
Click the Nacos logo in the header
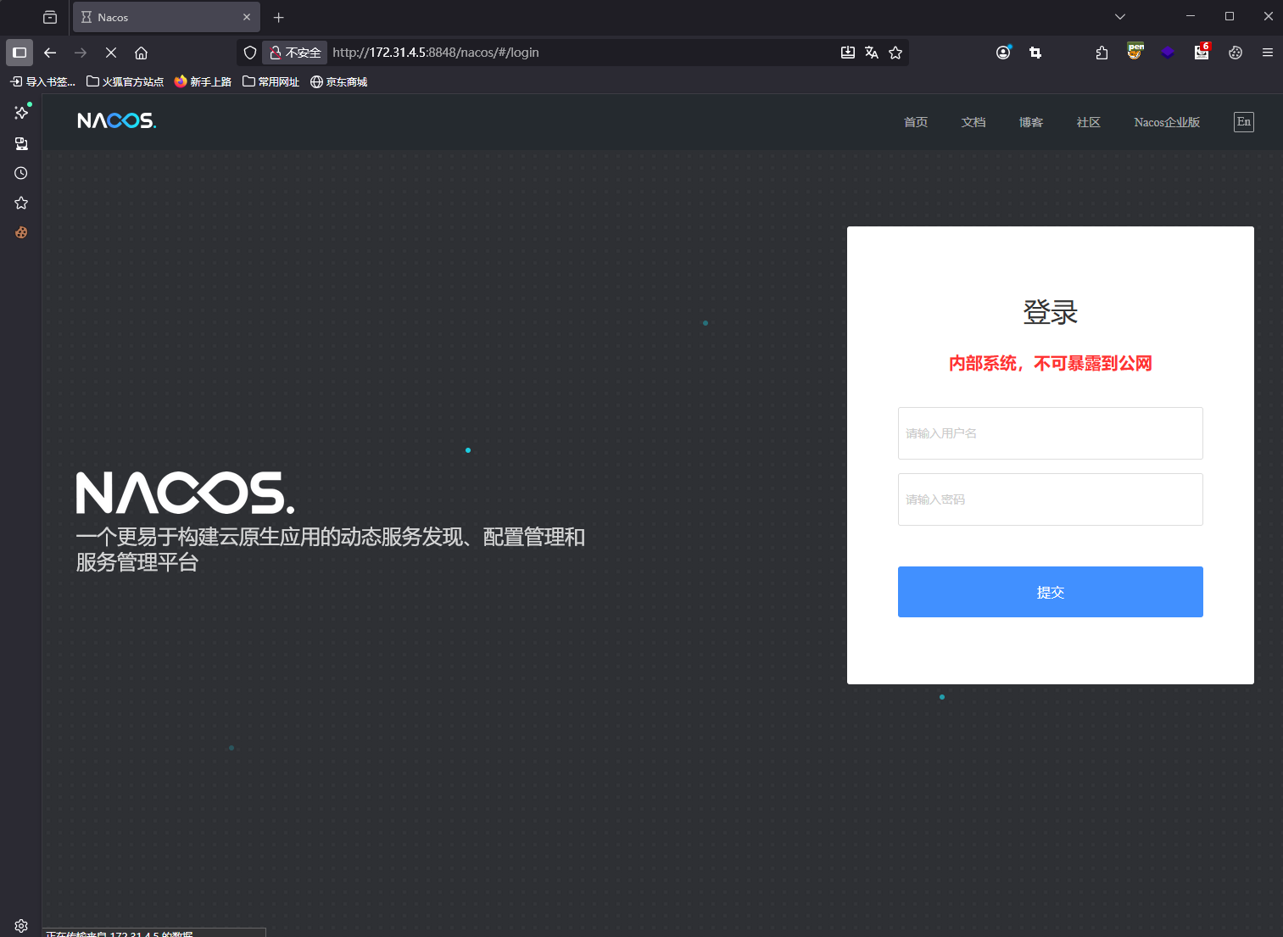point(116,121)
